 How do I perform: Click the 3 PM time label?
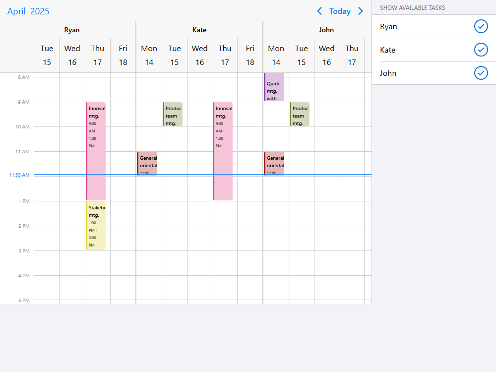[24, 251]
